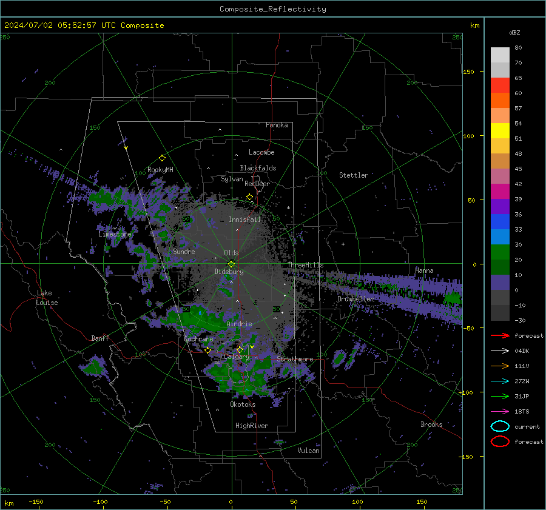
Task: Click the Cochrane city label
Action: click(198, 339)
